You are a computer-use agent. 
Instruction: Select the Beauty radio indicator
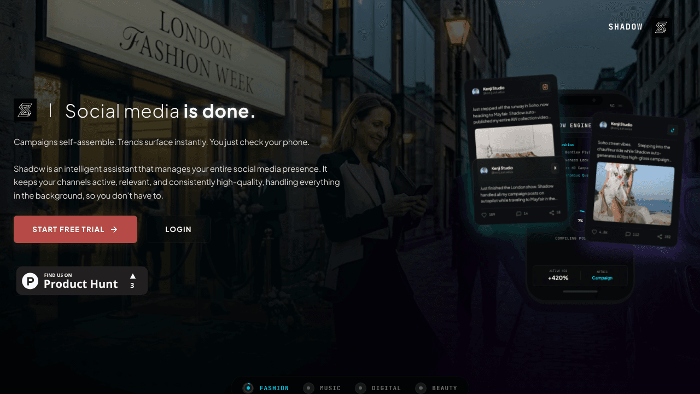[421, 388]
